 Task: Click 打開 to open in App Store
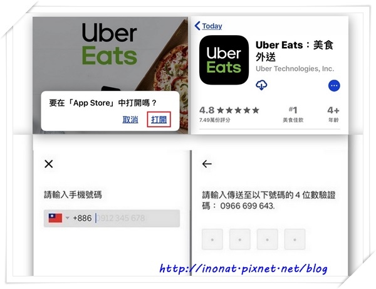(159, 119)
